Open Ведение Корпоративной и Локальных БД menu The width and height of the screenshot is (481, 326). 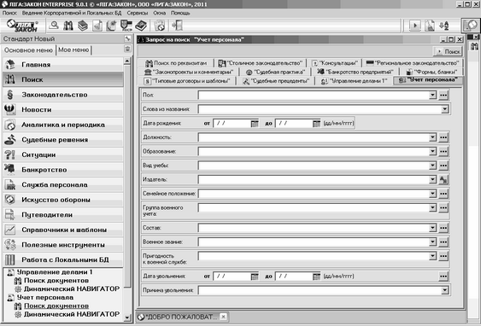click(72, 13)
